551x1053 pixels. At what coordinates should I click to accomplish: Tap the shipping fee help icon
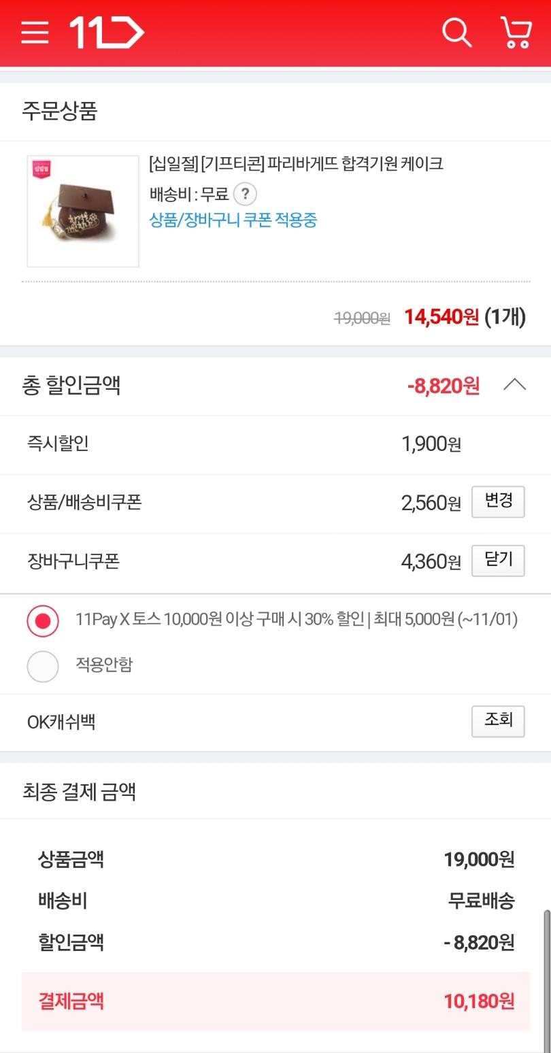(245, 195)
